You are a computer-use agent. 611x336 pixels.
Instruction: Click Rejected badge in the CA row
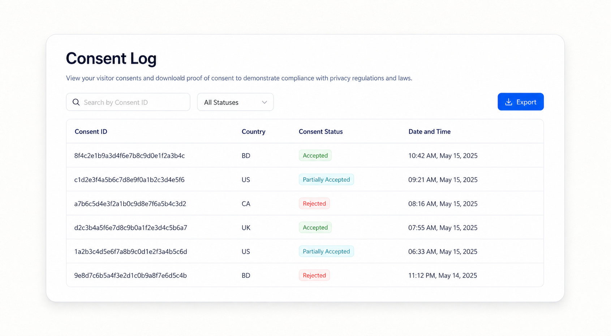tap(314, 203)
